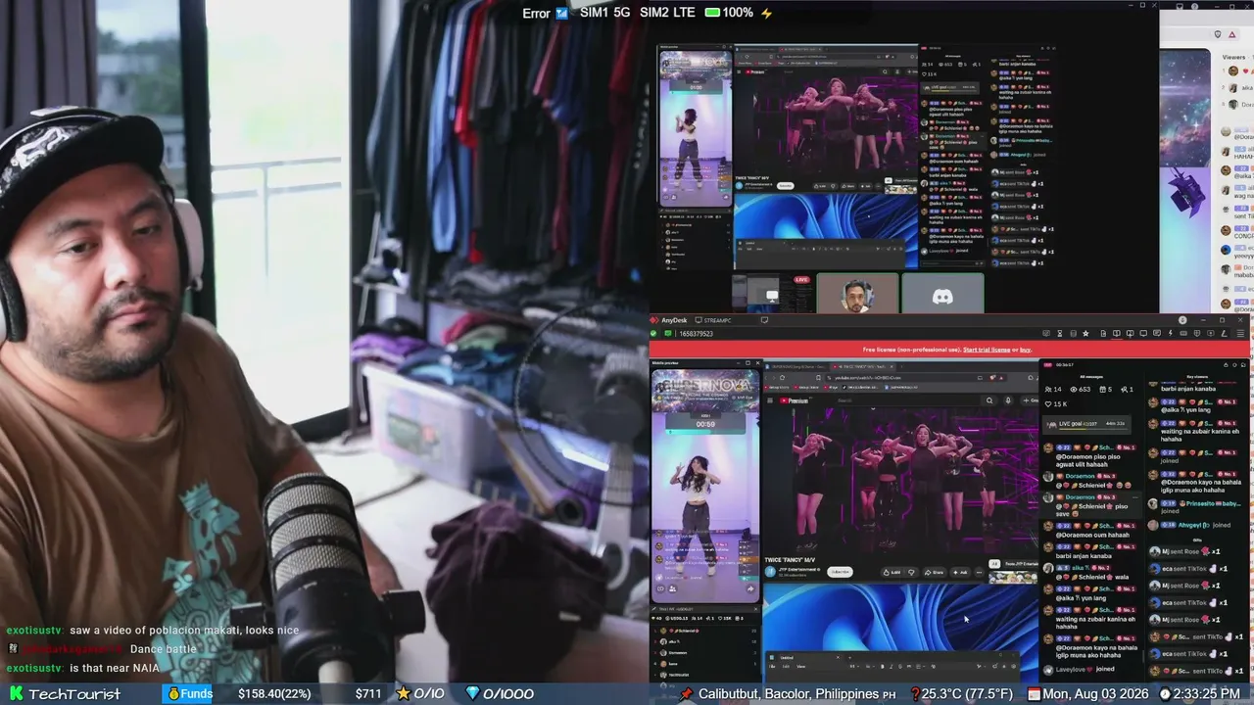1254x705 pixels.
Task: Open Notepad View menu in AnyDesk window
Action: tap(800, 666)
